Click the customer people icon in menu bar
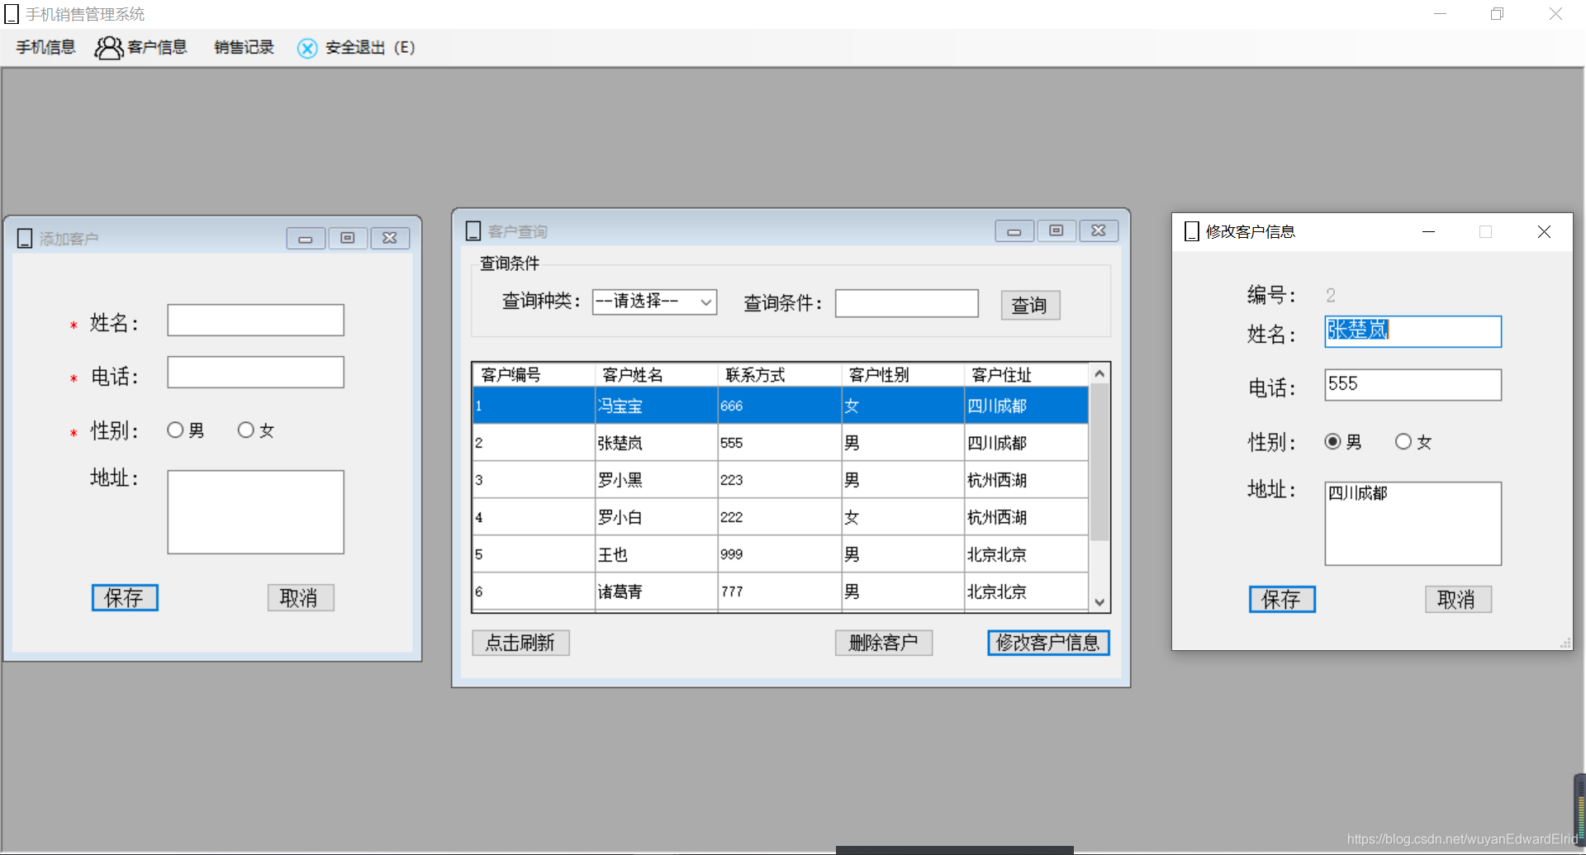The width and height of the screenshot is (1586, 855). [x=108, y=48]
